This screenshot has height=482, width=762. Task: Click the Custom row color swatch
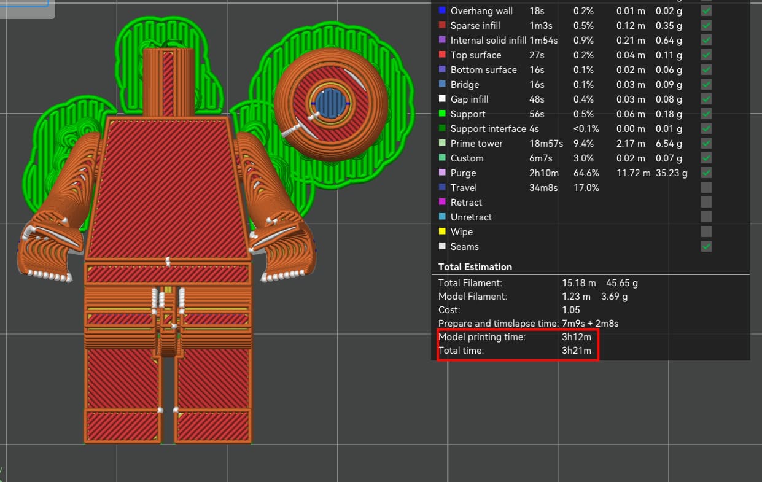click(442, 158)
